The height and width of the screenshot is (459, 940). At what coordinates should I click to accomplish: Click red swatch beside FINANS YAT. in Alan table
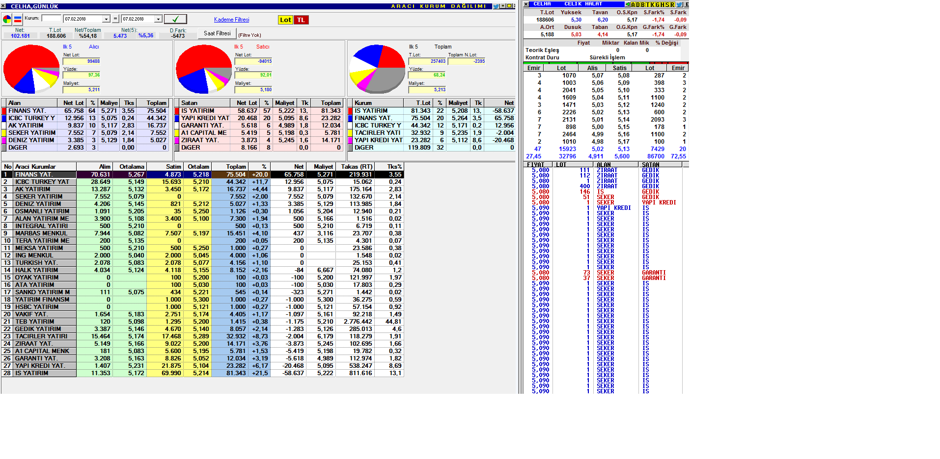tap(4, 111)
